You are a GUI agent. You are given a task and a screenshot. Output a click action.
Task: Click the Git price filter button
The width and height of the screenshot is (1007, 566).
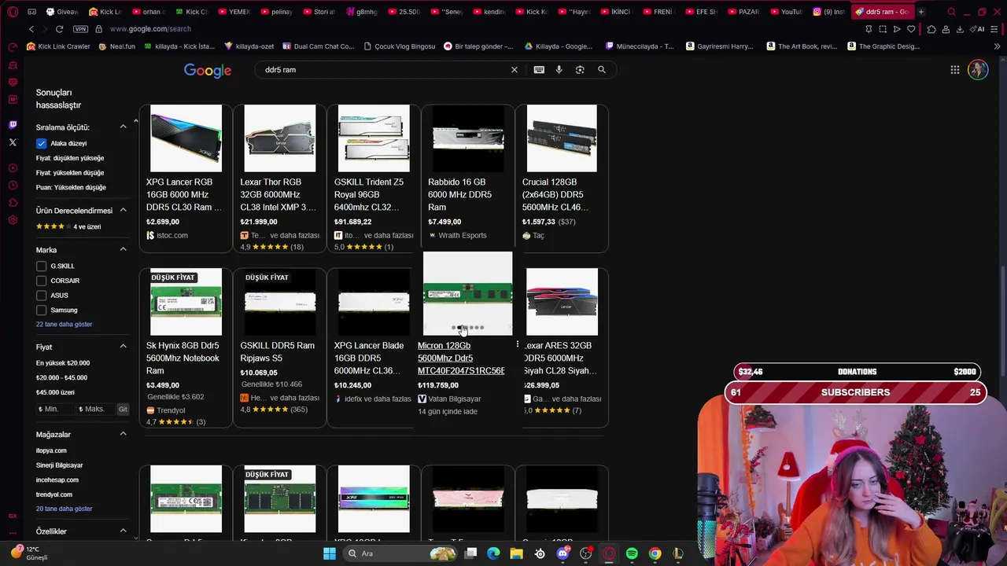pyautogui.click(x=123, y=410)
